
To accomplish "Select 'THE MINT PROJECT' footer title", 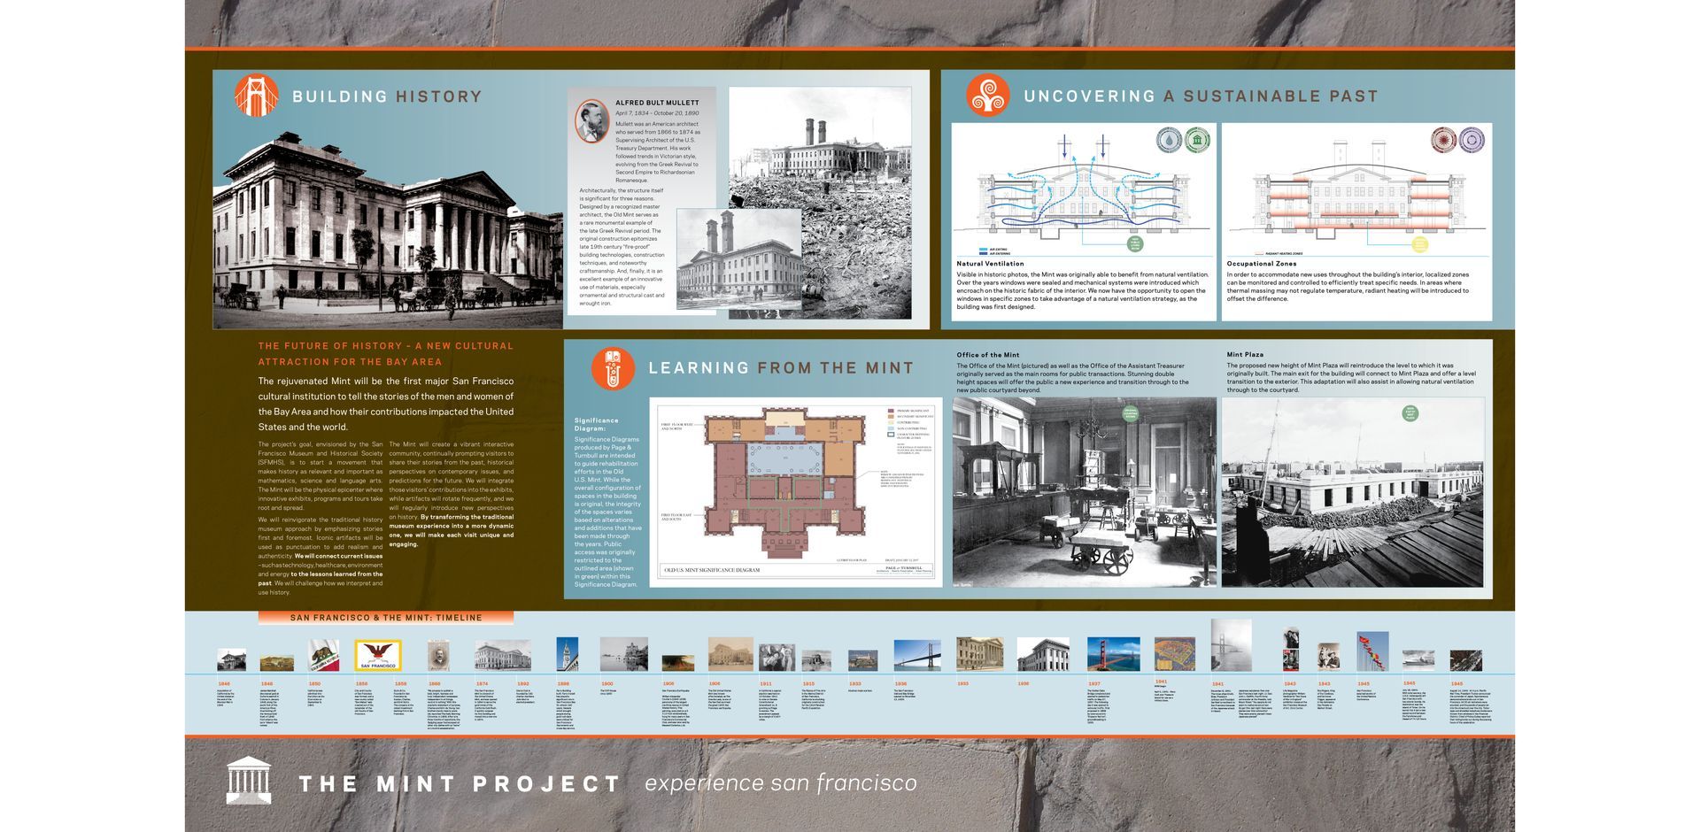I will tap(460, 784).
